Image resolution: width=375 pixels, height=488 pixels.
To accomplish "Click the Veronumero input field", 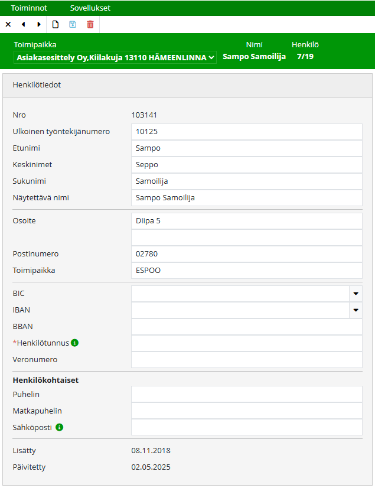I will (246, 360).
